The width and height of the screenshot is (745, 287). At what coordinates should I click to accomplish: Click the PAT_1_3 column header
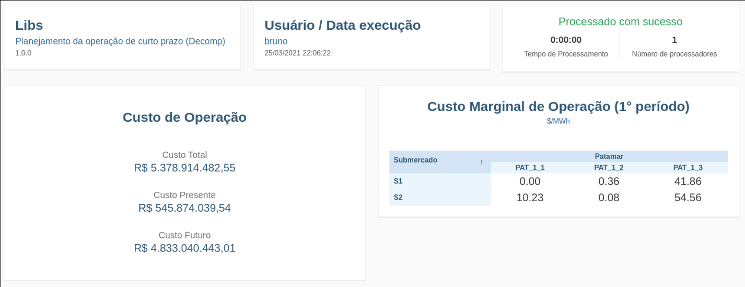click(x=688, y=168)
